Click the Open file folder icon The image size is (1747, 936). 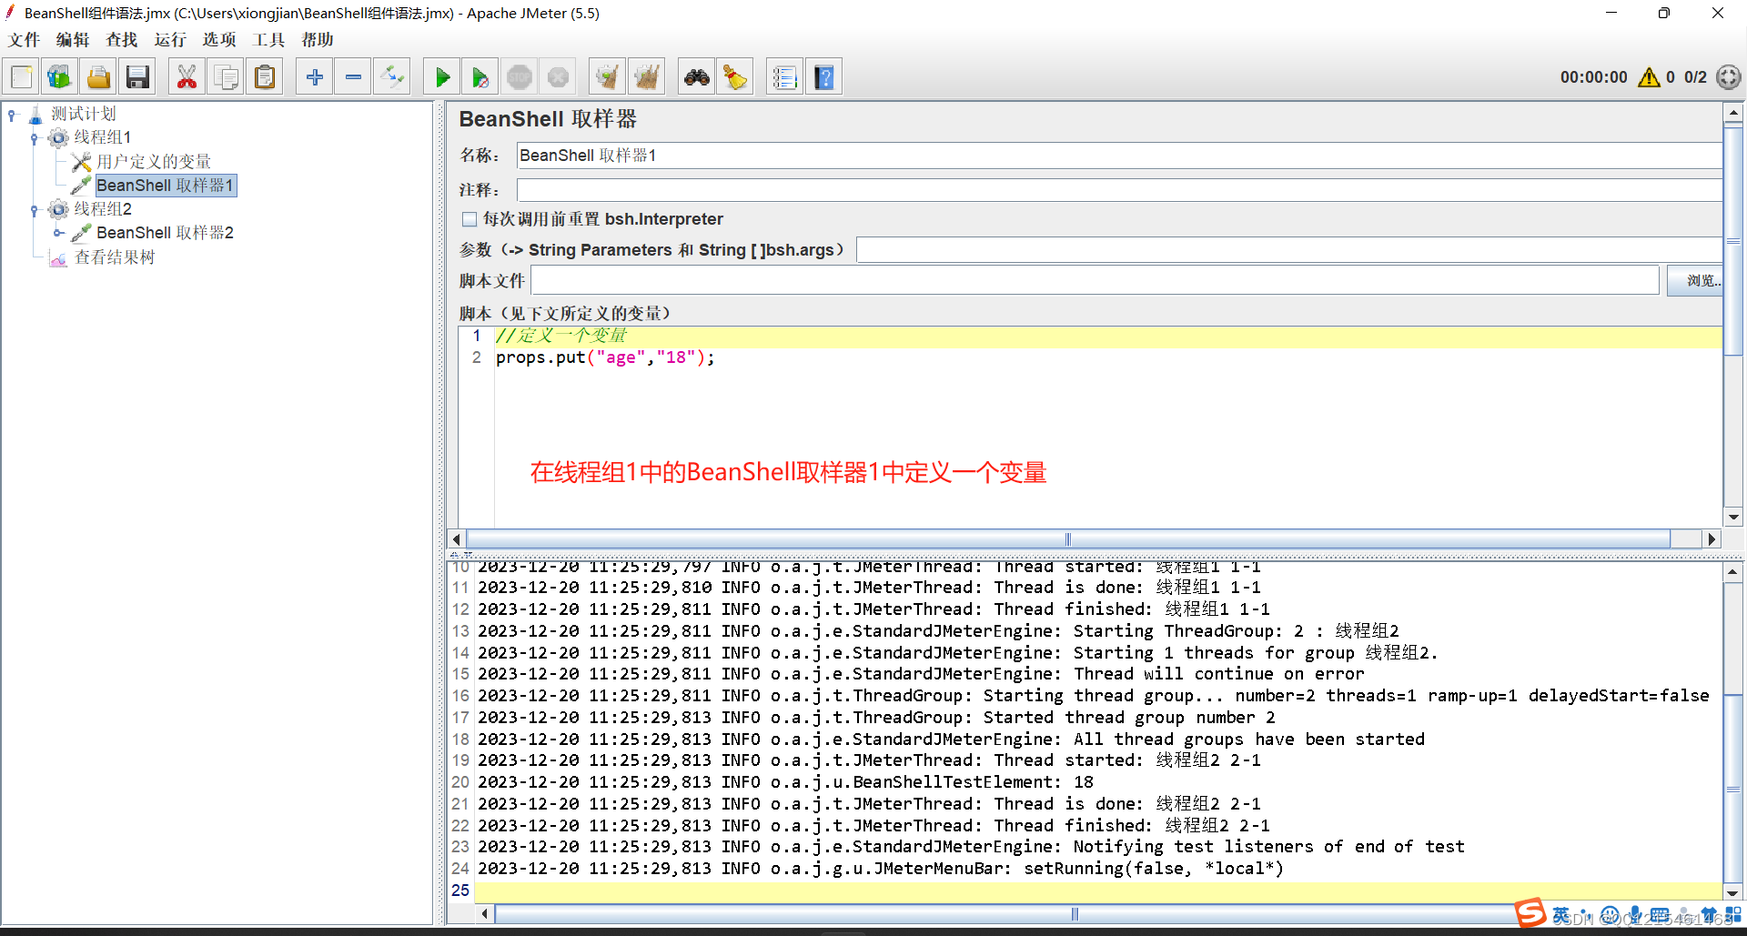pyautogui.click(x=98, y=77)
